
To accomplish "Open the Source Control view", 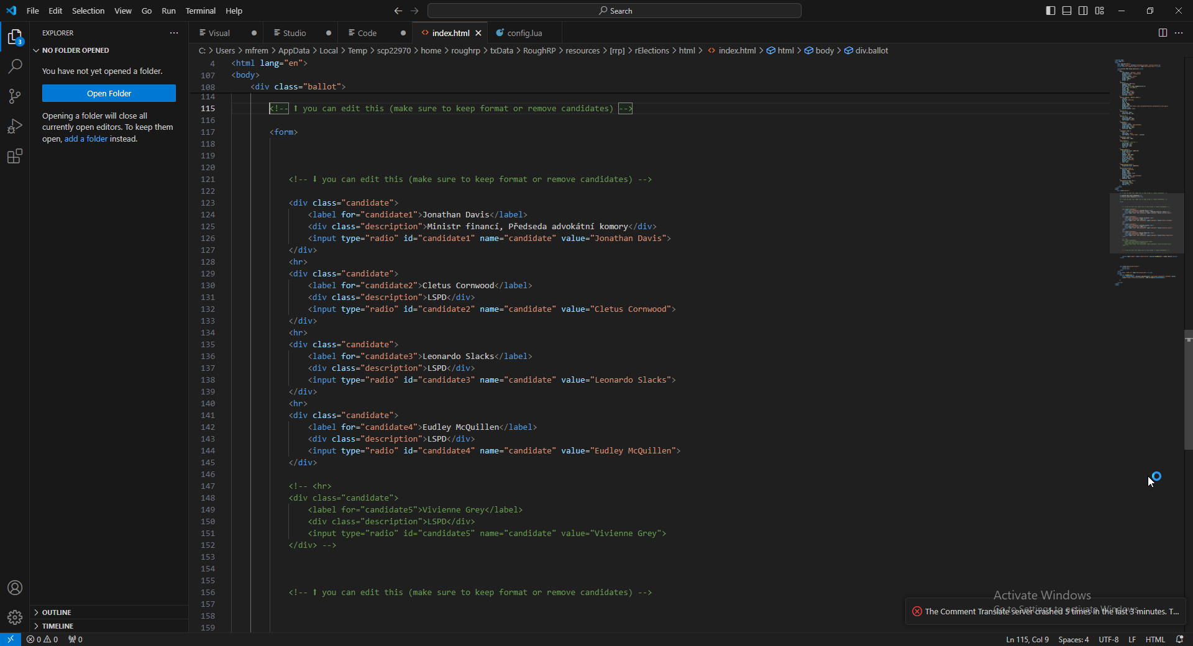I will pos(14,96).
